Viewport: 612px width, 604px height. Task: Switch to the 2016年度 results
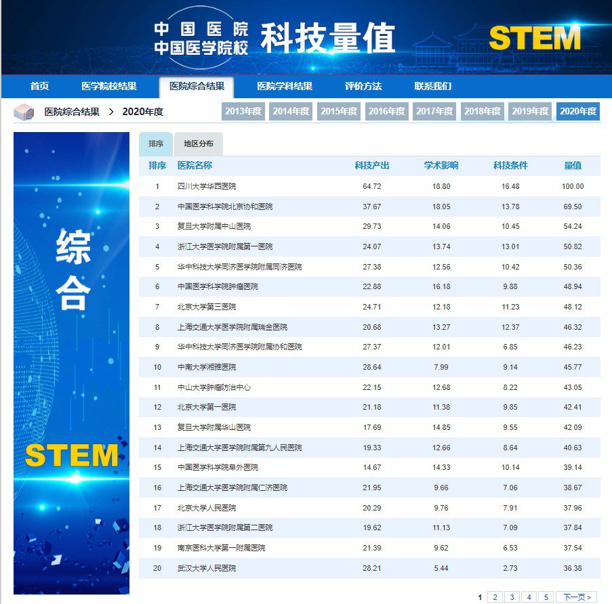387,112
